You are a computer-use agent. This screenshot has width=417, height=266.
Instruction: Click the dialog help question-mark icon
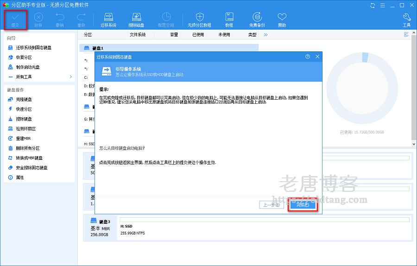[x=308, y=57]
